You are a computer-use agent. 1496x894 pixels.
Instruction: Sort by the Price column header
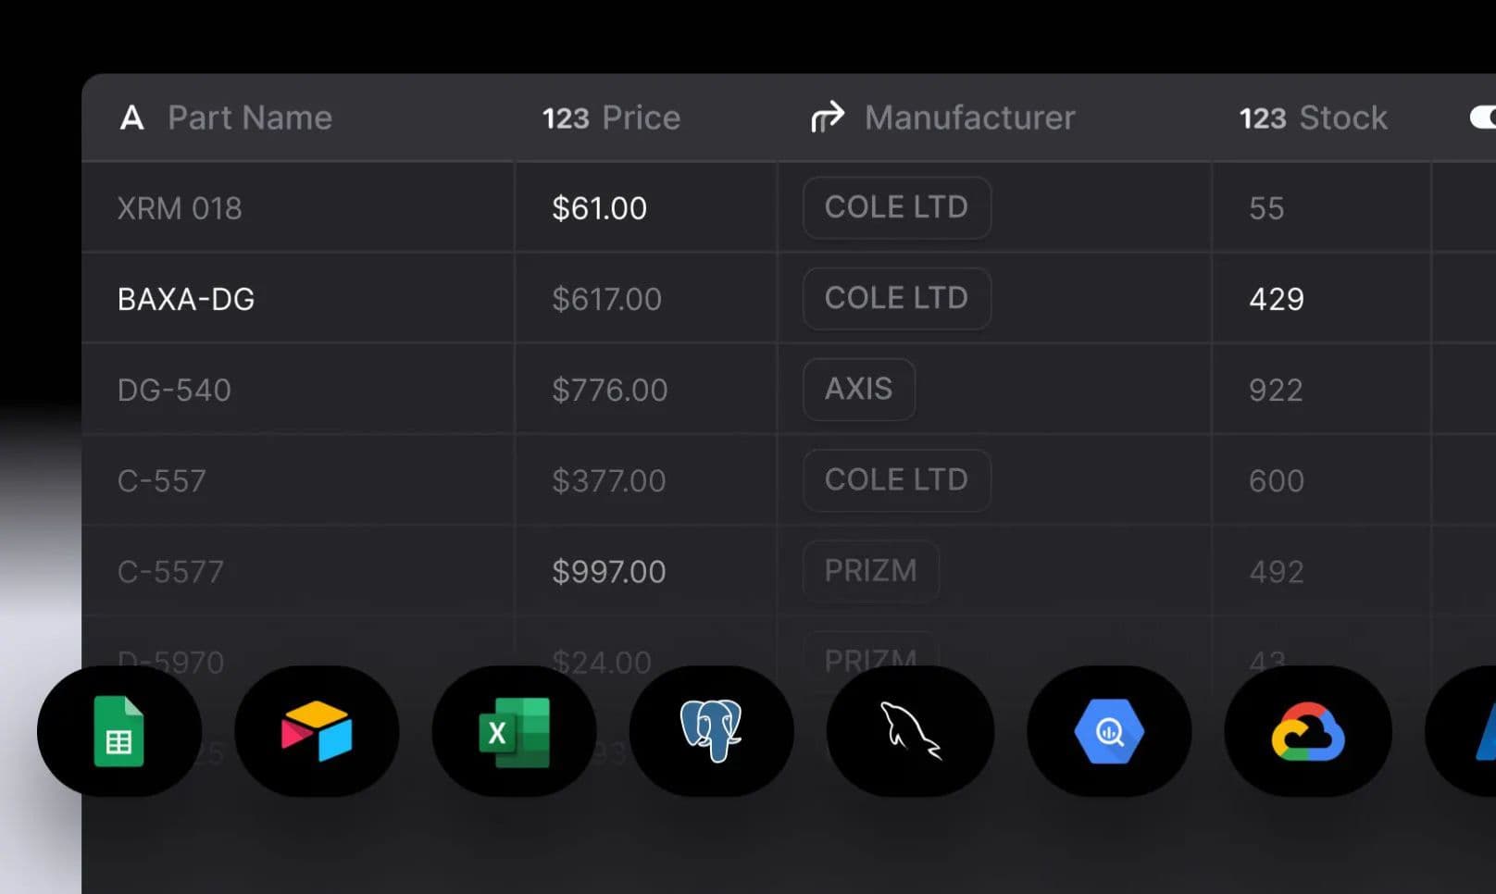(x=611, y=118)
